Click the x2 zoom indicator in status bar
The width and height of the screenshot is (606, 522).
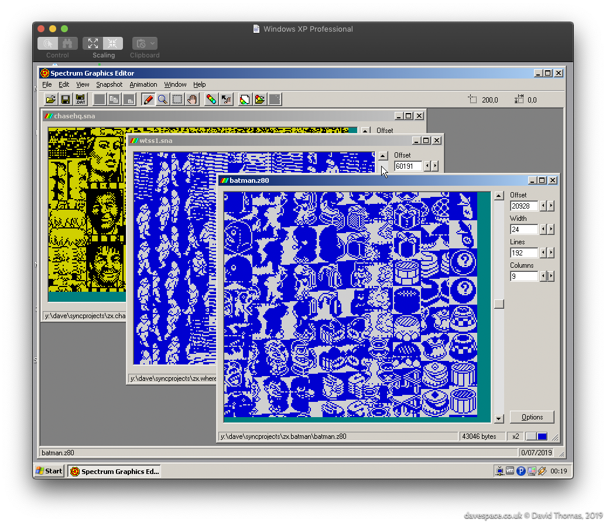516,436
